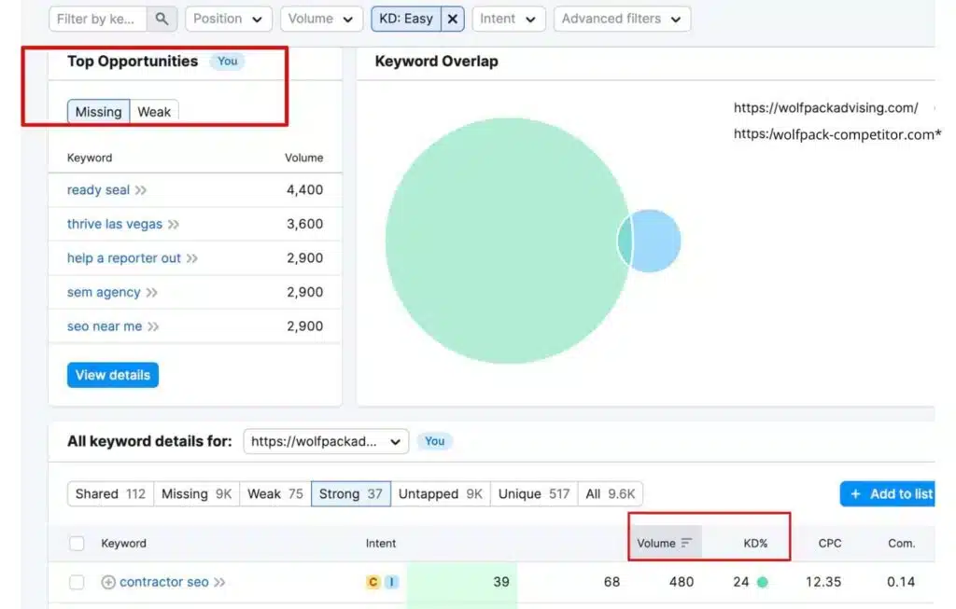Click the 4,400 volume value for ready seal
Viewport: 956px width, 609px height.
pyautogui.click(x=305, y=190)
